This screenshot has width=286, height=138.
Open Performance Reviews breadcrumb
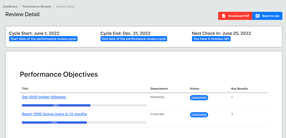point(37,7)
